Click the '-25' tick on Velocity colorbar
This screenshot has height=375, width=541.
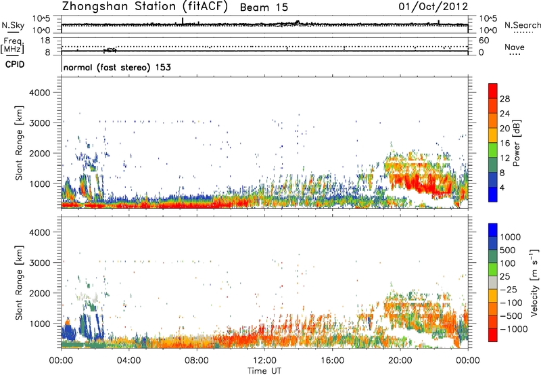click(510, 290)
